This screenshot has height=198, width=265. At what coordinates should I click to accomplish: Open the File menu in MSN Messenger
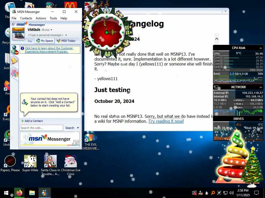click(14, 18)
